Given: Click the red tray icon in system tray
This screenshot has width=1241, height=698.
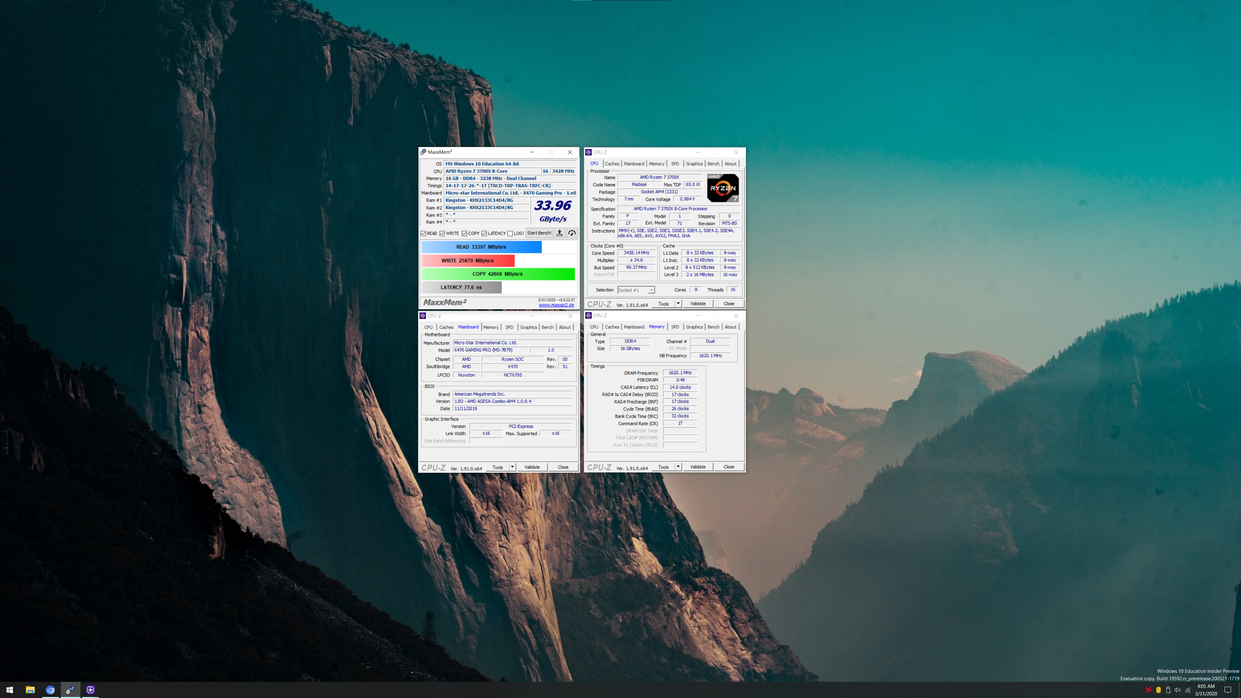Looking at the screenshot, I should [1149, 690].
